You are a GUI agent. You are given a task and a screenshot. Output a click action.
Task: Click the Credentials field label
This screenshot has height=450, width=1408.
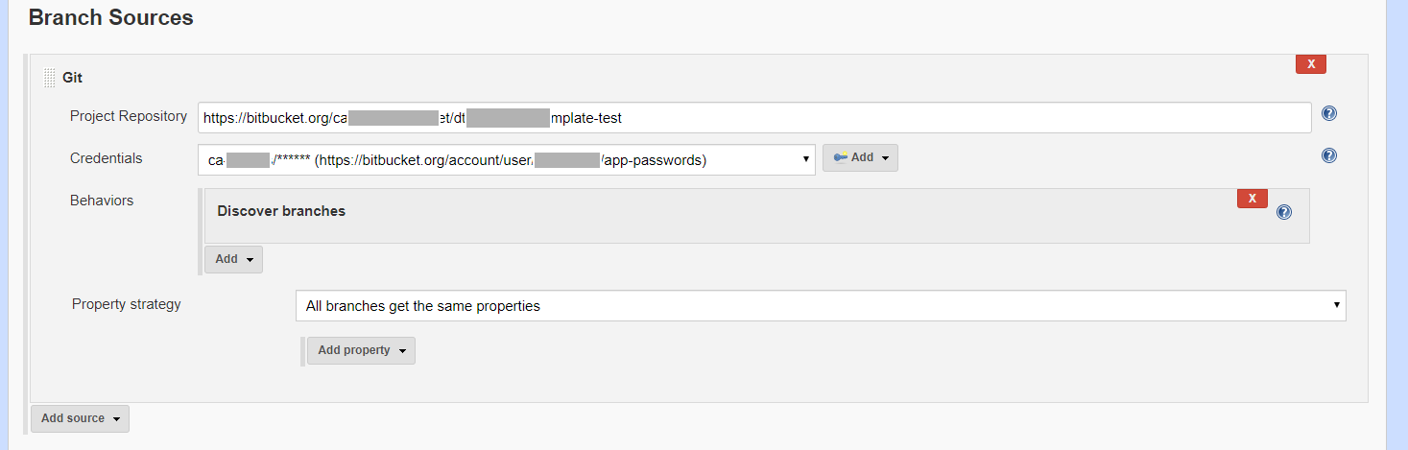pos(106,158)
